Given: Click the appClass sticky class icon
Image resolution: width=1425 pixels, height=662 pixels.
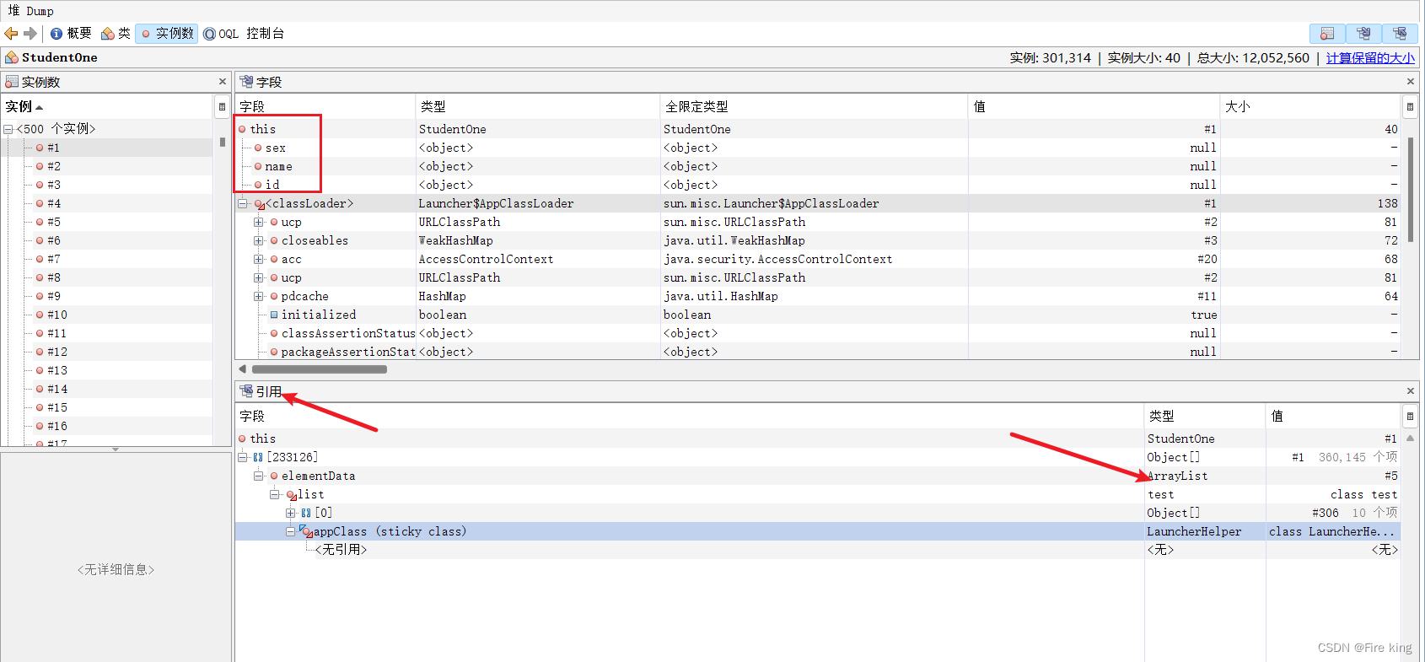Looking at the screenshot, I should pyautogui.click(x=306, y=531).
